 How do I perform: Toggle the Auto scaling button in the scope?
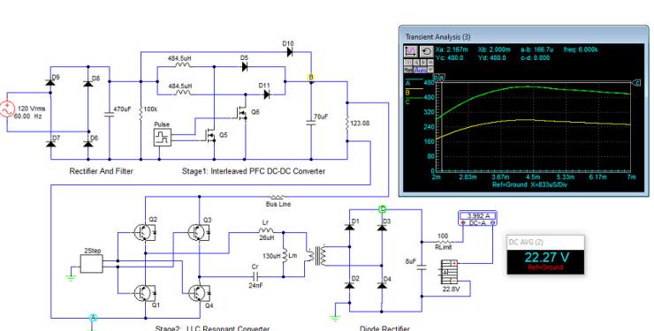(420, 70)
